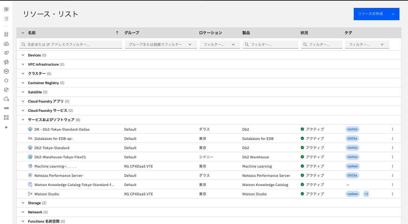408x224 pixels.
Task: Open Watson Knowledge Catalog-Tokyo-Standard resource
Action: click(74, 185)
